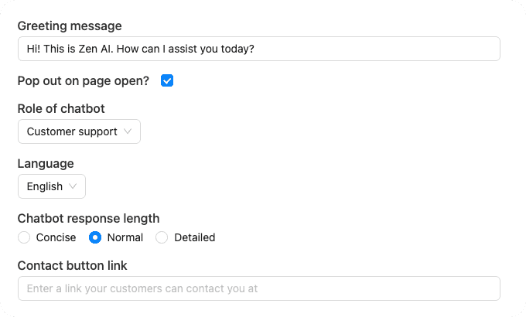This screenshot has width=526, height=317.
Task: Select the Concise radio button
Action: (x=24, y=237)
